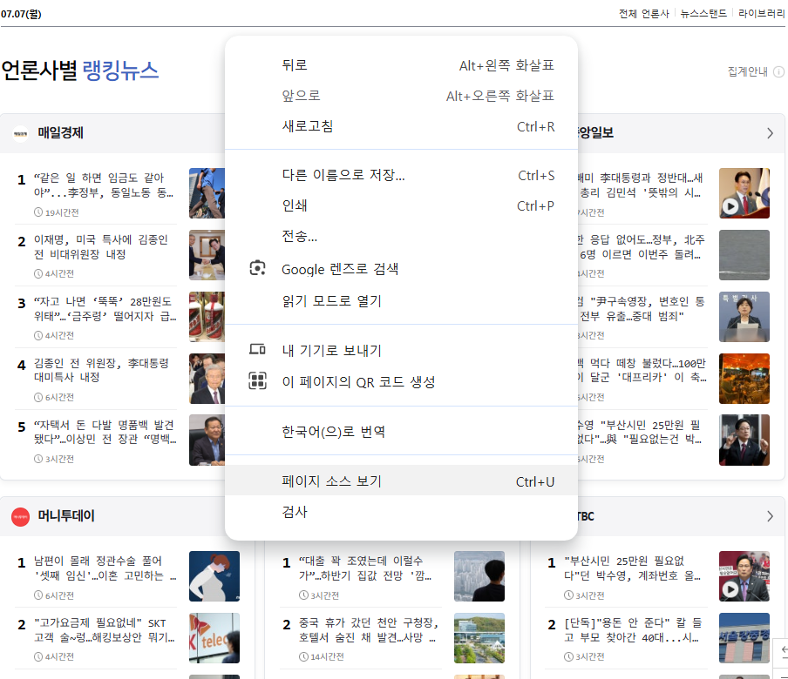The width and height of the screenshot is (788, 679).
Task: Choose 인쇄 in the context menu
Action: pos(401,205)
